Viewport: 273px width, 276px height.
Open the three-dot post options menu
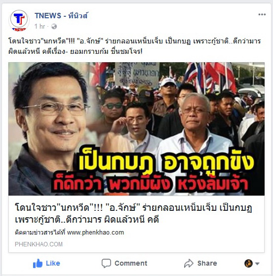(x=262, y=14)
